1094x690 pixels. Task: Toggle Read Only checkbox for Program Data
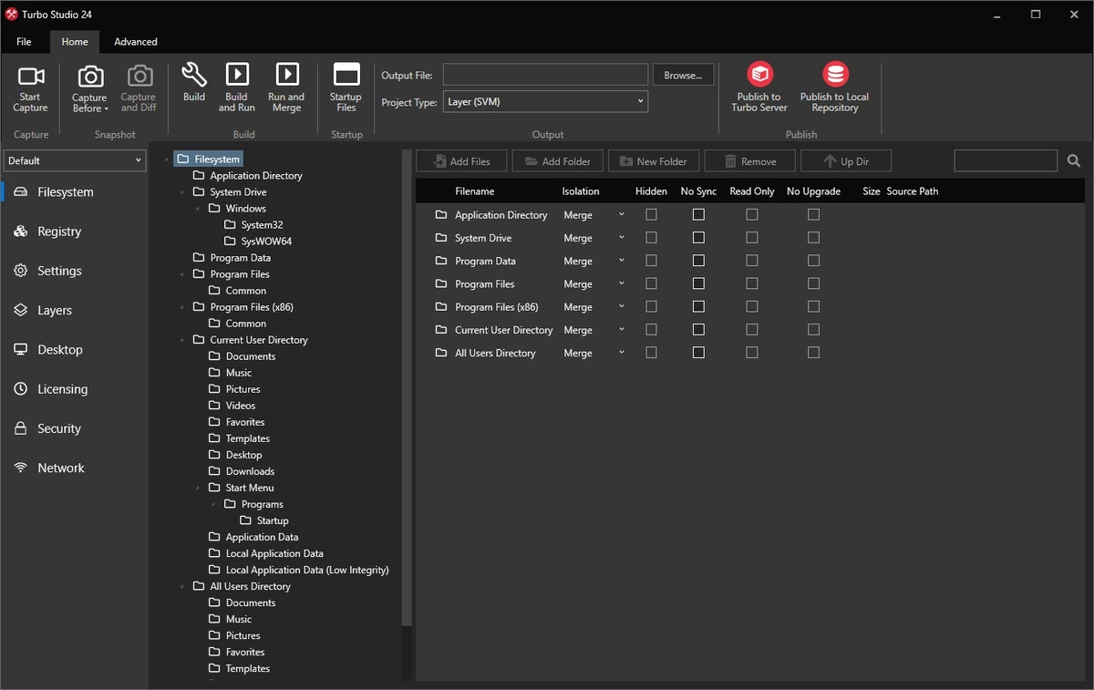tap(752, 261)
